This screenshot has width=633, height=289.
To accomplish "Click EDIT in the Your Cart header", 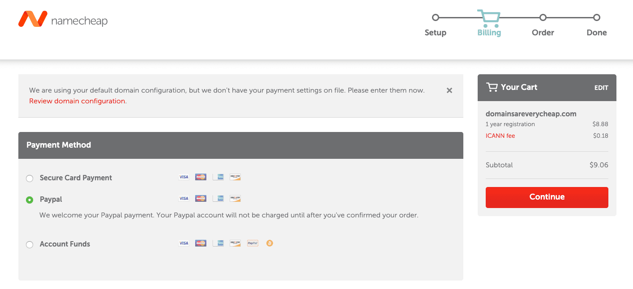I will pos(601,88).
